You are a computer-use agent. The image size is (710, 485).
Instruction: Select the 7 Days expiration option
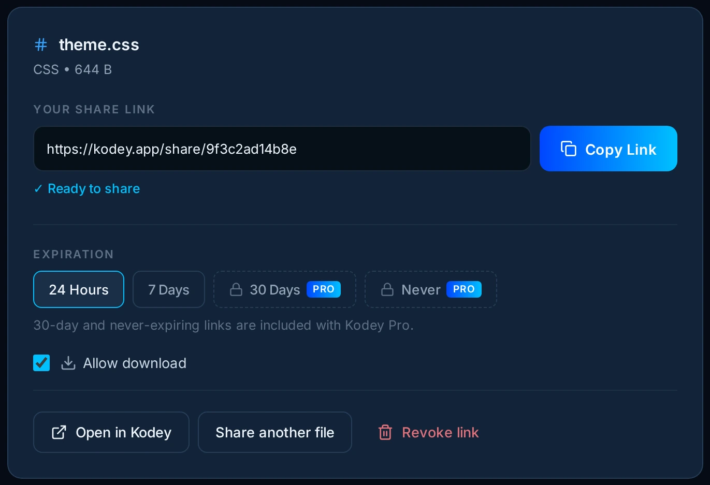pos(169,289)
